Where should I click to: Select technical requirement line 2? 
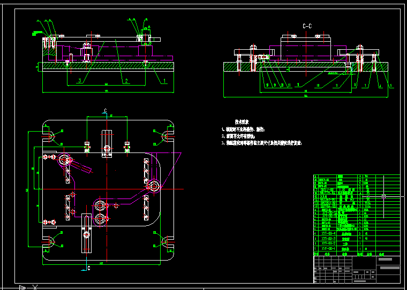(x=238, y=136)
